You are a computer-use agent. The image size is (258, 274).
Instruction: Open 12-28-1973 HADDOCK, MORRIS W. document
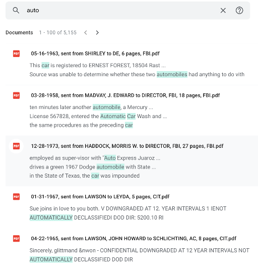pyautogui.click(x=127, y=146)
